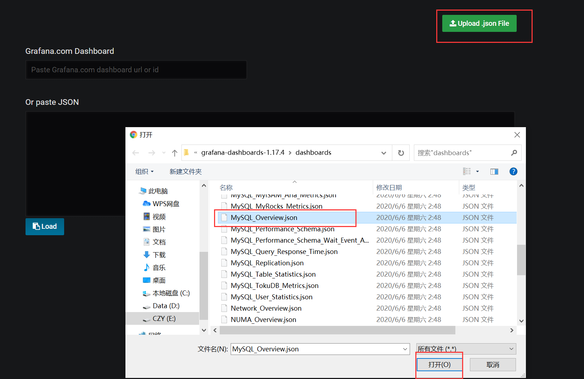Click 新建文件夹 to create a folder
Screen dimensions: 584x379
click(x=185, y=171)
